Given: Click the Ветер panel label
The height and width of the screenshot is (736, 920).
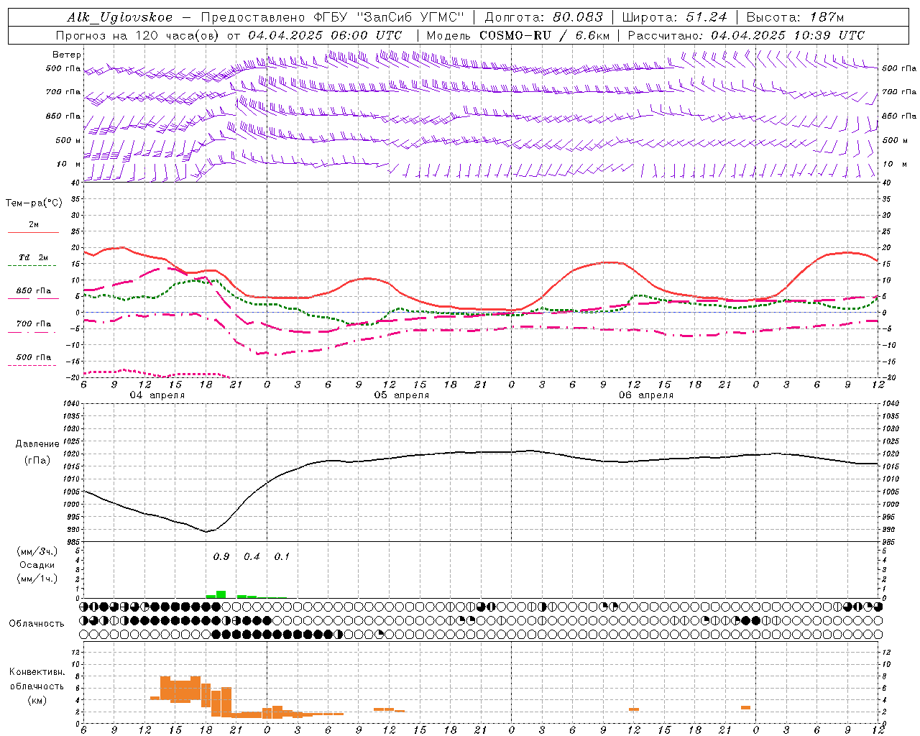Looking at the screenshot, I should pyautogui.click(x=67, y=55).
